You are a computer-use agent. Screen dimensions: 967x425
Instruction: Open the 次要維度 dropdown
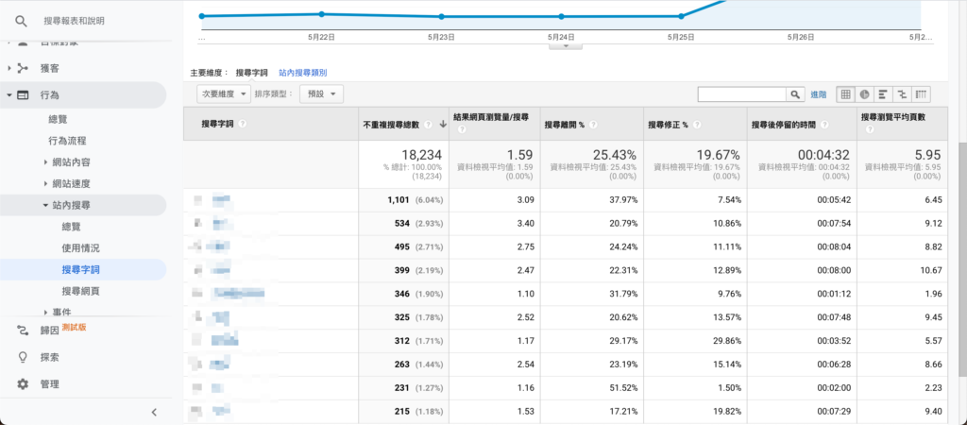(224, 94)
